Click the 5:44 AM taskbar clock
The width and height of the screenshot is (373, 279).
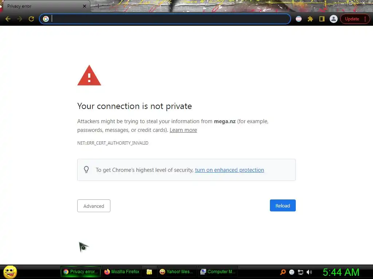point(341,272)
